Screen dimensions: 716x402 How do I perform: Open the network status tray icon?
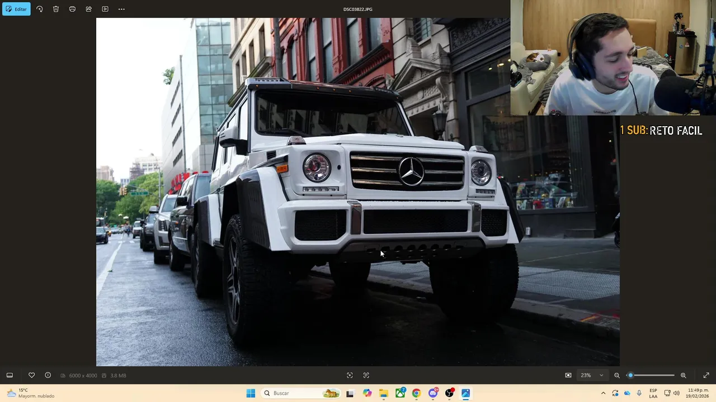(x=667, y=393)
